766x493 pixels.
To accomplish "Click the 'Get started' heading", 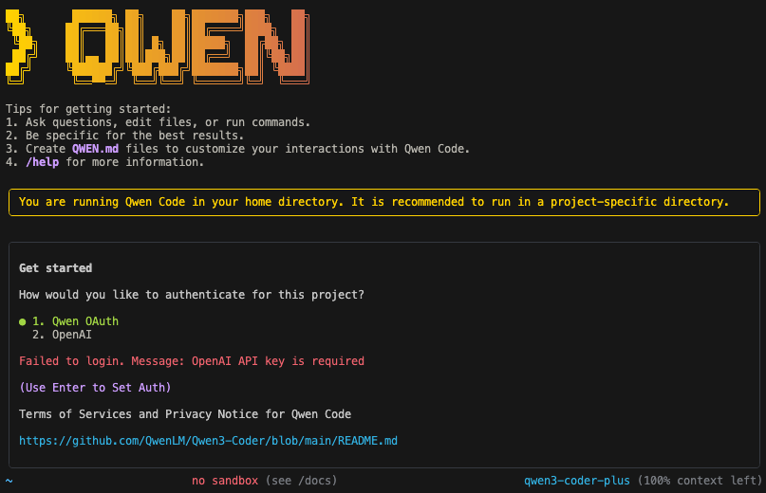I will coord(56,268).
